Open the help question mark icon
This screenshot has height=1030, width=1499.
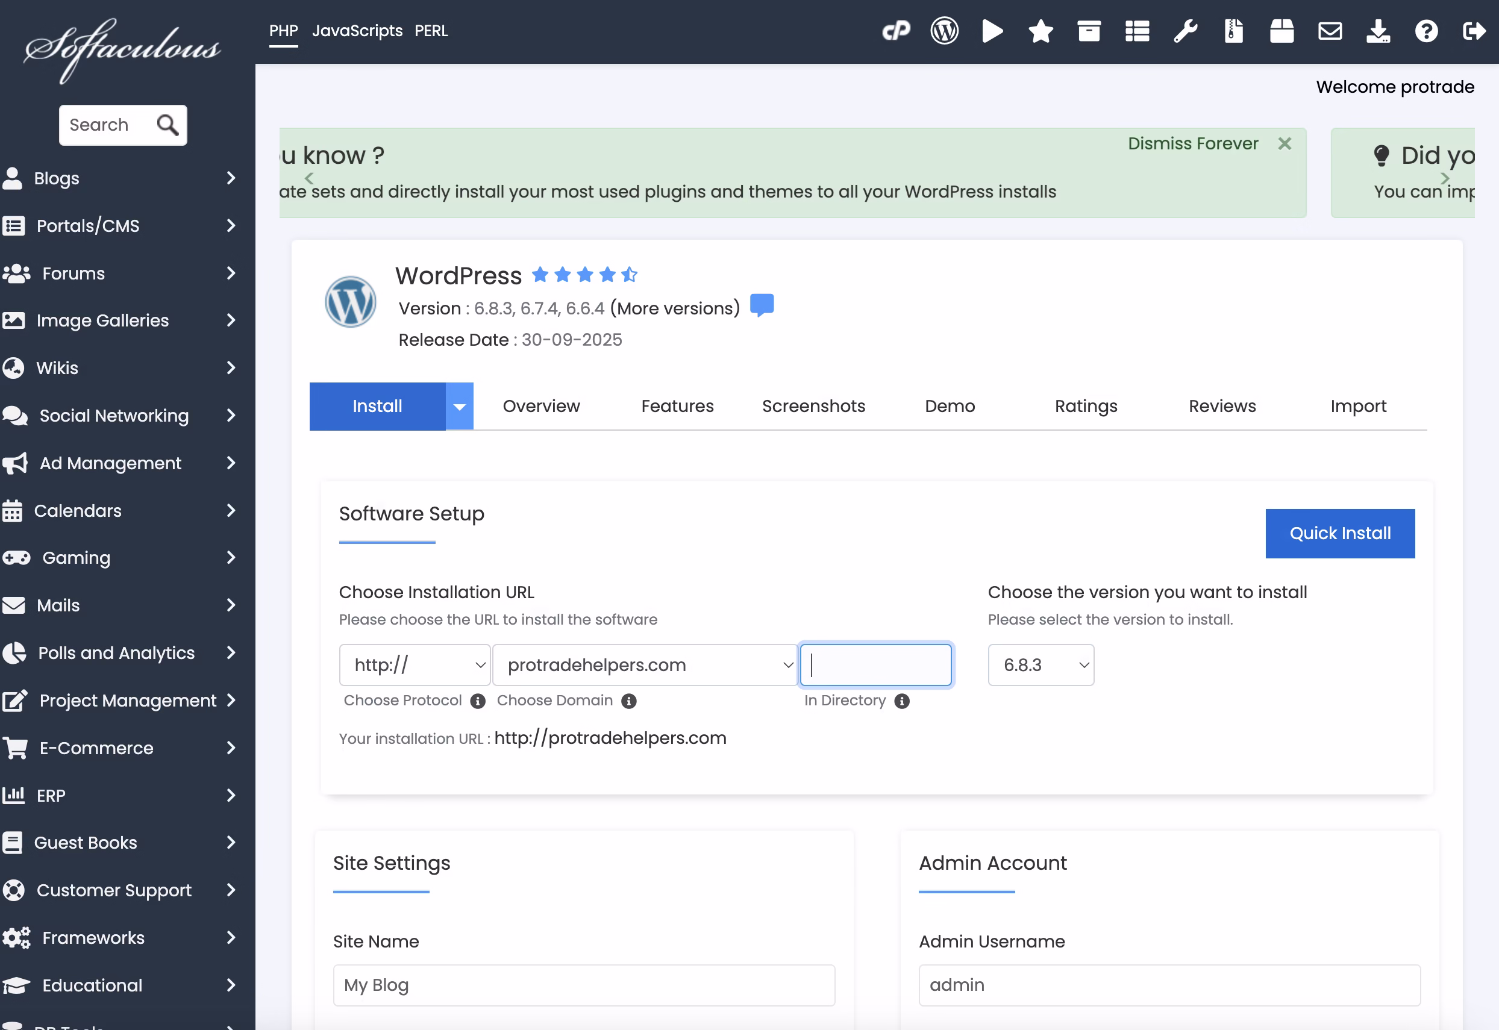1427,31
